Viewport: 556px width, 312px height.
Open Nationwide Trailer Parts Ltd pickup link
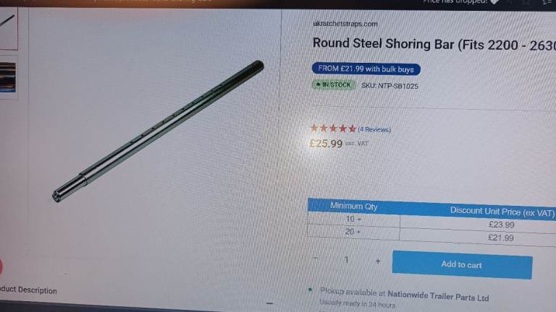click(438, 295)
